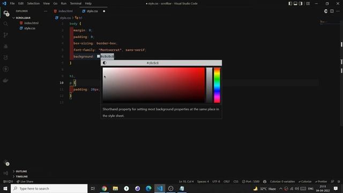Open File Explorer from the taskbar
This screenshot has width=343, height=193.
[115, 188]
